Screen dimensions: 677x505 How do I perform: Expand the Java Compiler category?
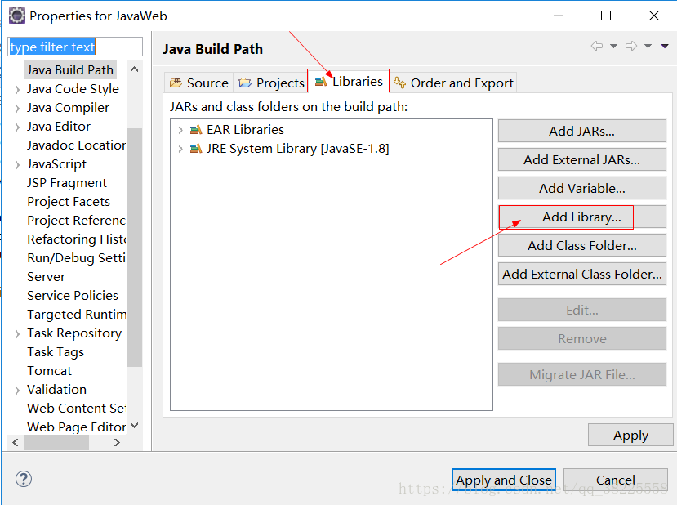click(17, 108)
